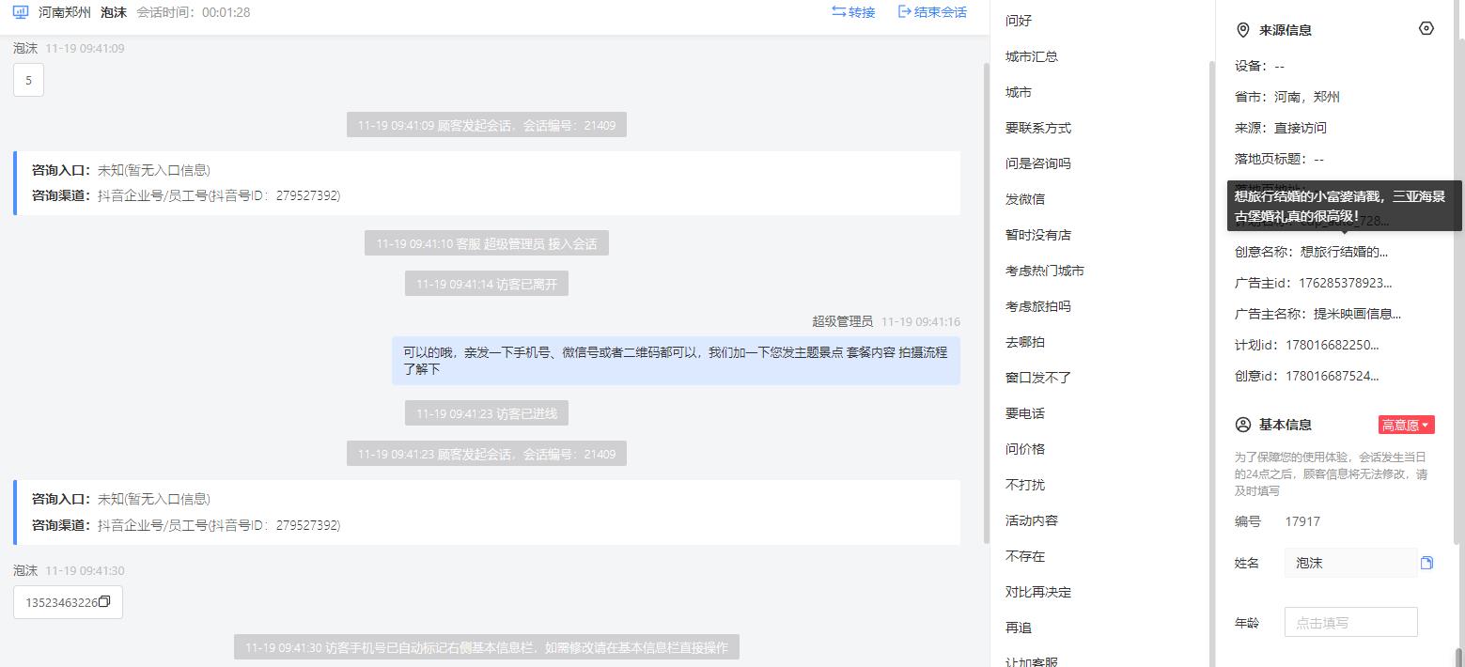
Task: Select the 考虑旅拍吗 quick reply
Action: (x=1038, y=306)
